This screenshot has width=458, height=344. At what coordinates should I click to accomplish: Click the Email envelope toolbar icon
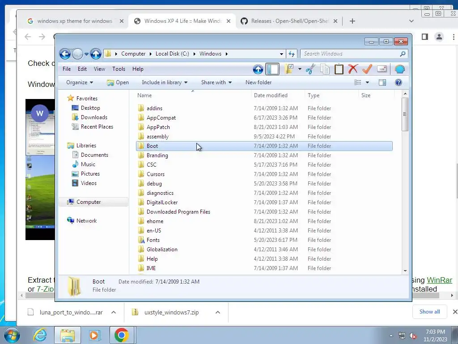(x=382, y=69)
